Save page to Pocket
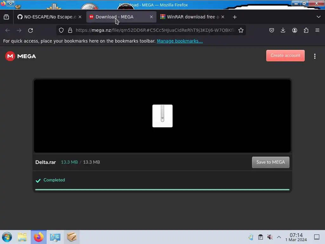 272,30
